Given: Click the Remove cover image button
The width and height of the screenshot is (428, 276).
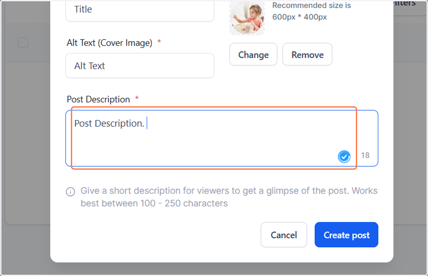Looking at the screenshot, I should 307,54.
